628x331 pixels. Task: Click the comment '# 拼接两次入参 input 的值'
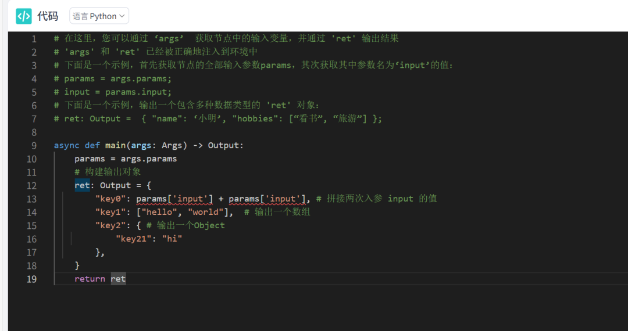tap(376, 199)
